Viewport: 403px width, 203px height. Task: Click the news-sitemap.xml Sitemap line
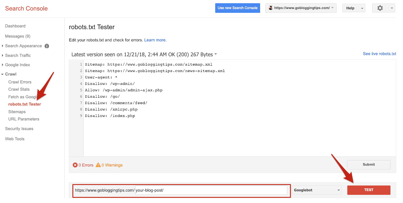[155, 71]
